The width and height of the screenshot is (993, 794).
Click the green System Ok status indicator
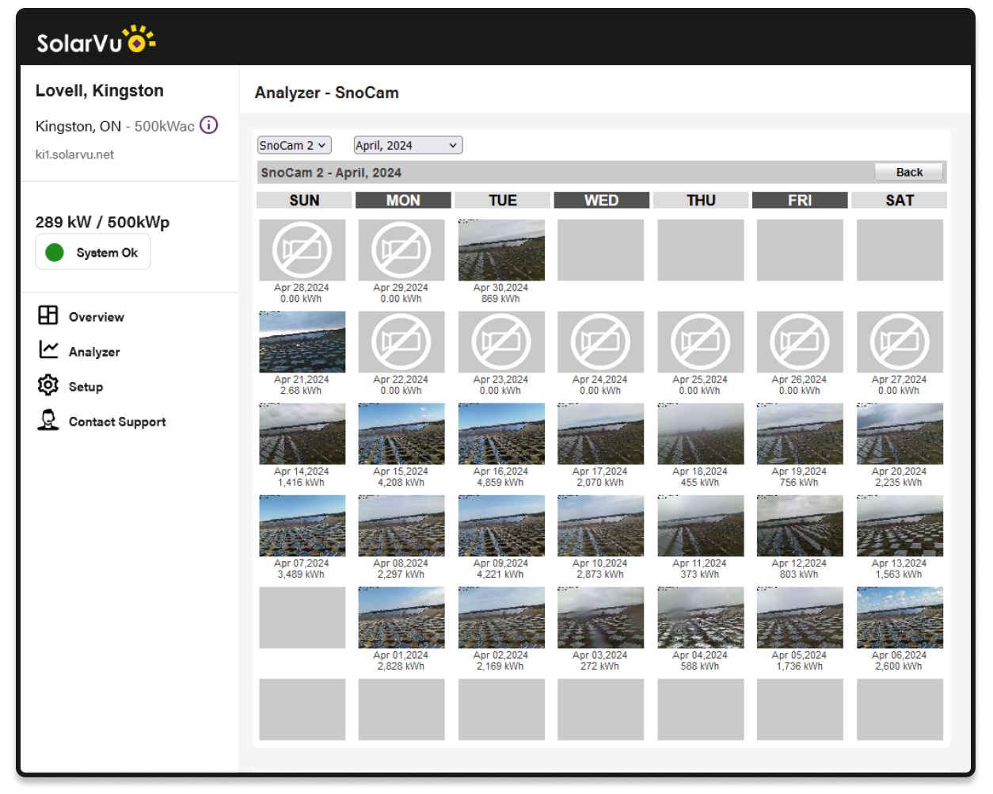point(55,253)
